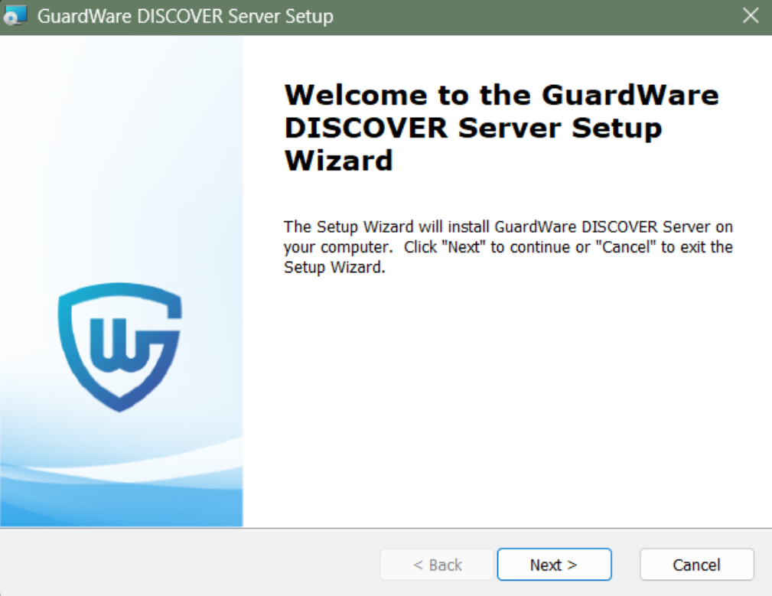The width and height of the screenshot is (772, 596).
Task: Click GuardWare at the end of heading's first line
Action: point(630,95)
